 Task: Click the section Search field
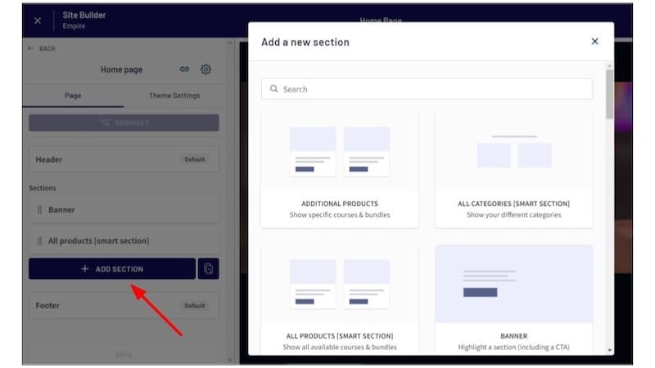coord(427,89)
